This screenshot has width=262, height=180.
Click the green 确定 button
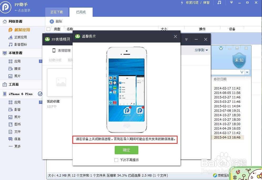coord(127,150)
